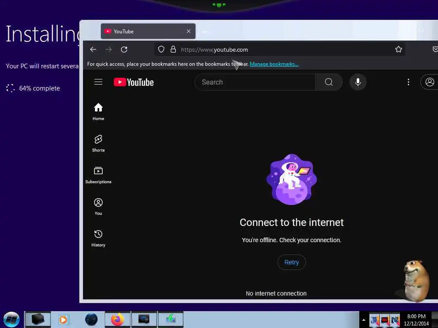Open YouTube three-dot settings menu
This screenshot has width=438, height=328.
point(408,82)
